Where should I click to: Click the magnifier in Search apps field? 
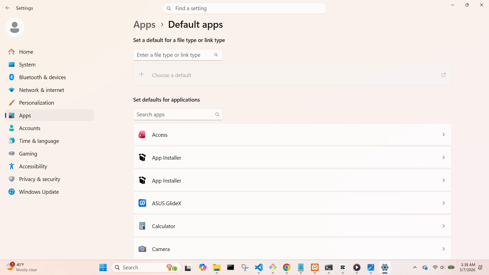point(217,114)
